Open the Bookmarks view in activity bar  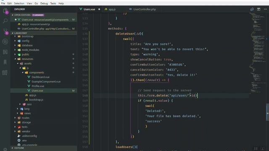(5, 62)
